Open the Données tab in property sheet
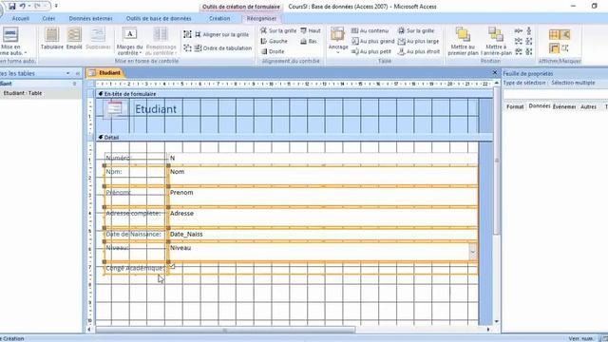 coord(540,106)
